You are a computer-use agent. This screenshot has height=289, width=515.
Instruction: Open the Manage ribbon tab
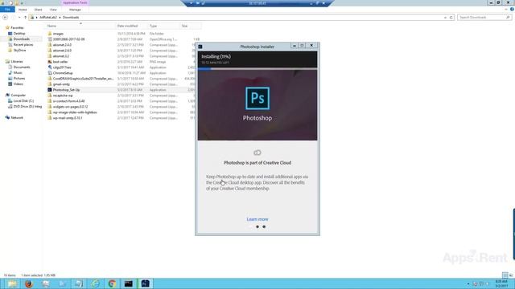(75, 10)
